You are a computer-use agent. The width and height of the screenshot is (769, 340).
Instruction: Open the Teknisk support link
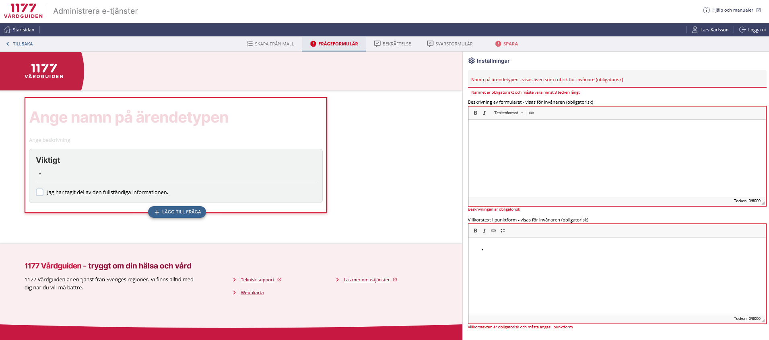pyautogui.click(x=257, y=280)
